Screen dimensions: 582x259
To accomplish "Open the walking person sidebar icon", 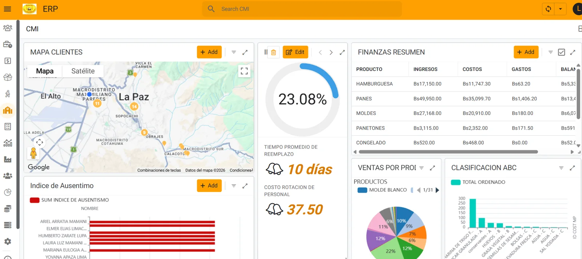I will click(x=8, y=94).
